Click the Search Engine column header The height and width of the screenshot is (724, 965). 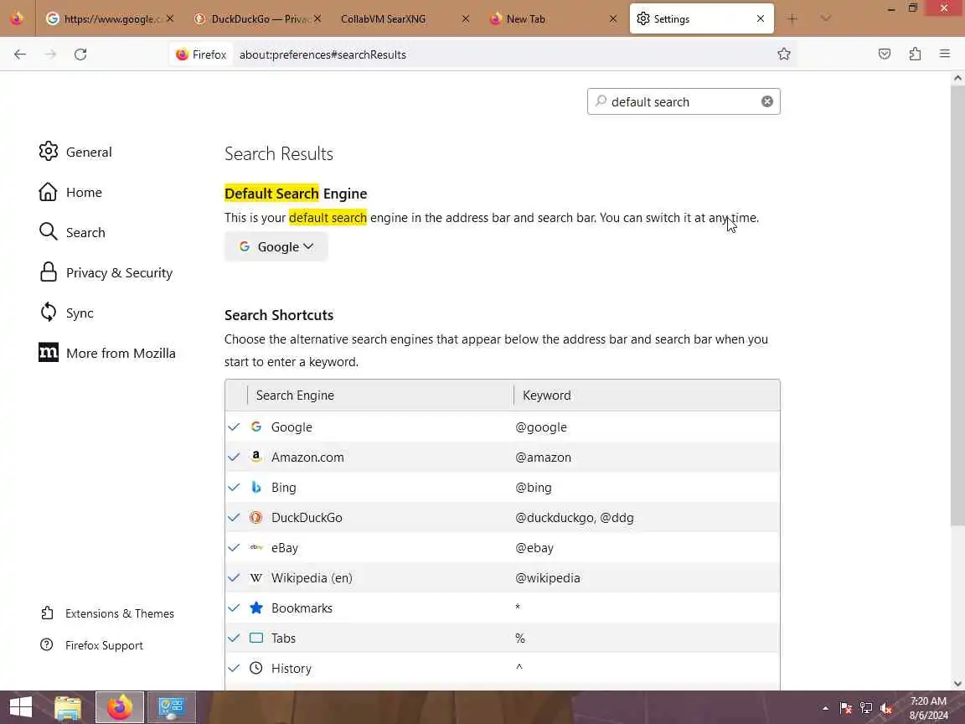380,396
